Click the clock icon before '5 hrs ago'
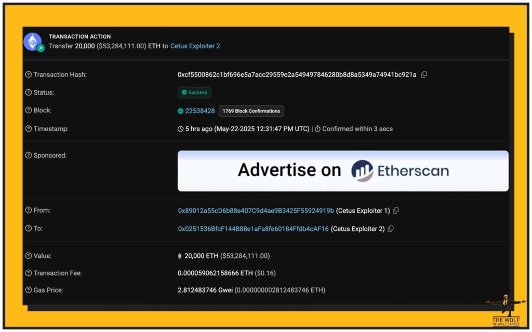532x332 pixels. (x=180, y=129)
